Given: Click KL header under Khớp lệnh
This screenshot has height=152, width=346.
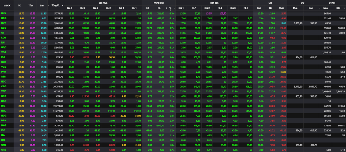Looking at the screenshot, I should pyautogui.click(x=159, y=8).
